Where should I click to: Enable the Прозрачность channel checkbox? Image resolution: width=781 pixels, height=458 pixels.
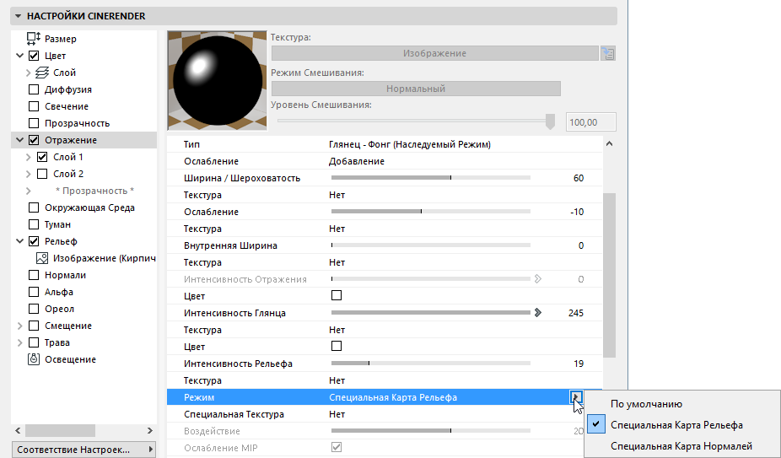click(34, 123)
